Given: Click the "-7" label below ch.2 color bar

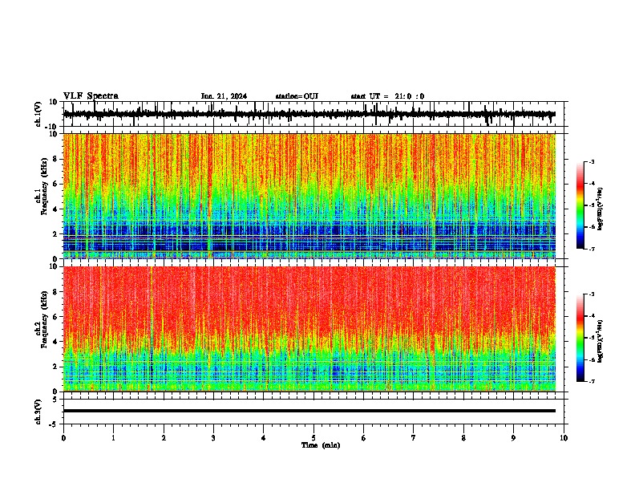Looking at the screenshot, I should [592, 381].
